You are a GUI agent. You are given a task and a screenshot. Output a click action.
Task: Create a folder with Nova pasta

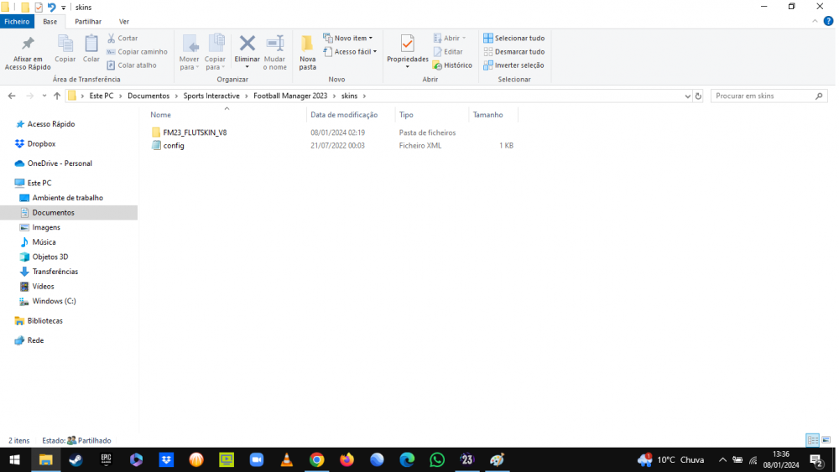[308, 53]
